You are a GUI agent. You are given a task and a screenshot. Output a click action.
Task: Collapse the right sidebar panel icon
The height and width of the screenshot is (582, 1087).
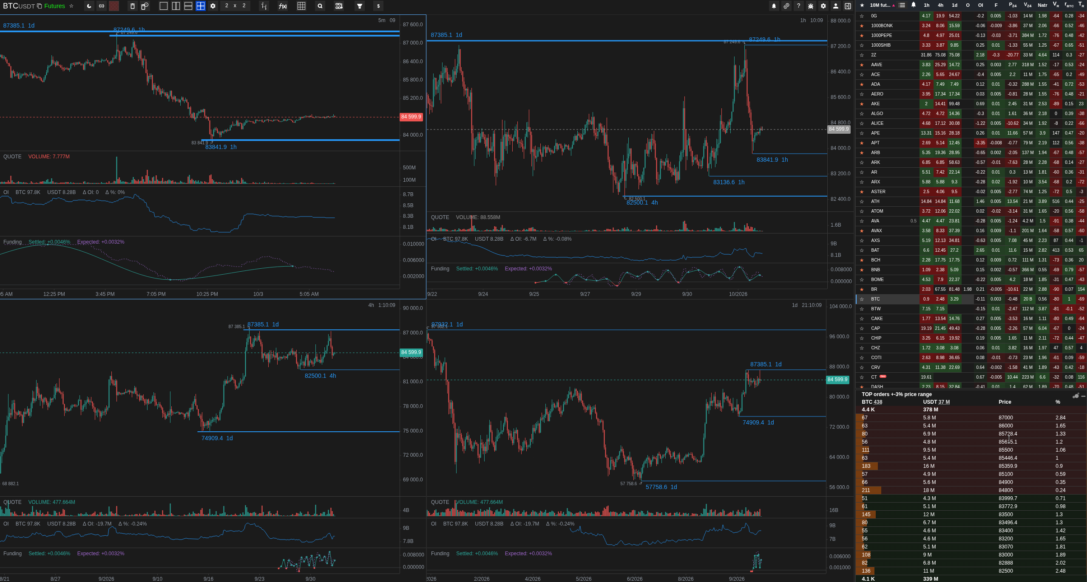848,6
